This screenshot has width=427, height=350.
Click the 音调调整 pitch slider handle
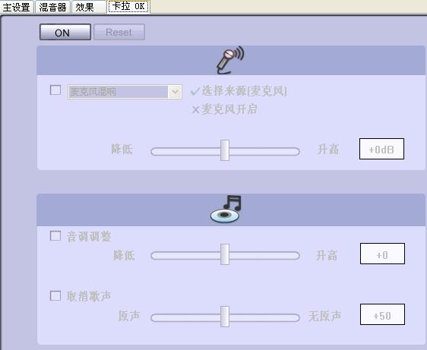coord(225,254)
